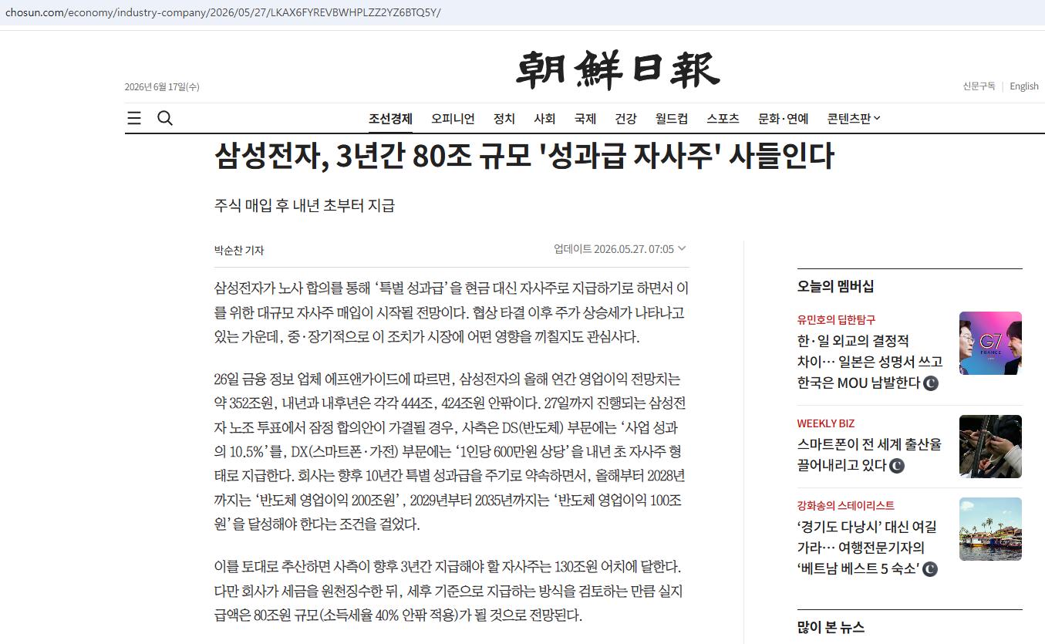Screen dimensions: 1045x644
Task: Open article '스마트폰이 전 세계 출산율'
Action: [x=870, y=454]
